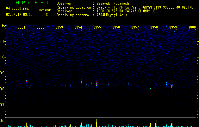The height and width of the screenshot is (127, 199).
Task: Click the 0959 time marker
Action: tap(173, 27)
